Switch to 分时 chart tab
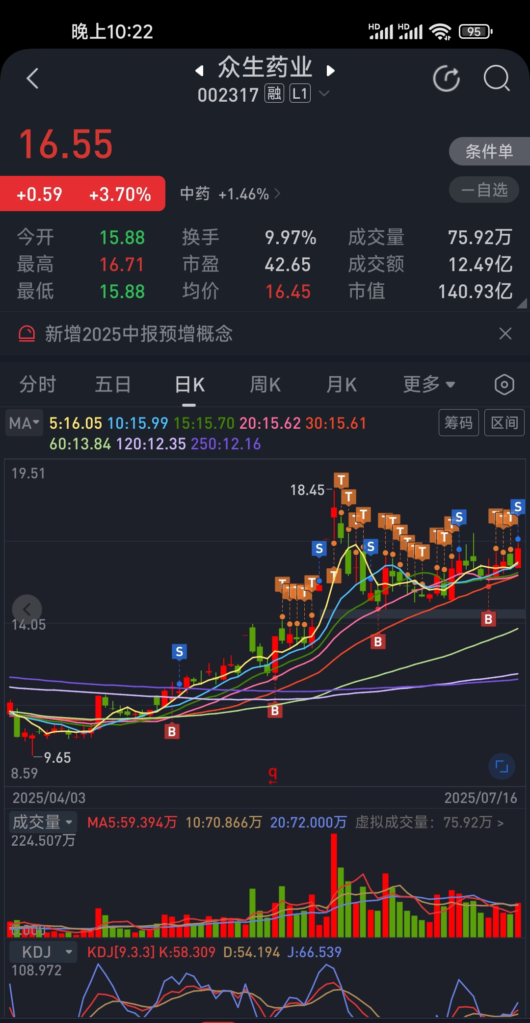This screenshot has width=530, height=1023. coord(38,384)
